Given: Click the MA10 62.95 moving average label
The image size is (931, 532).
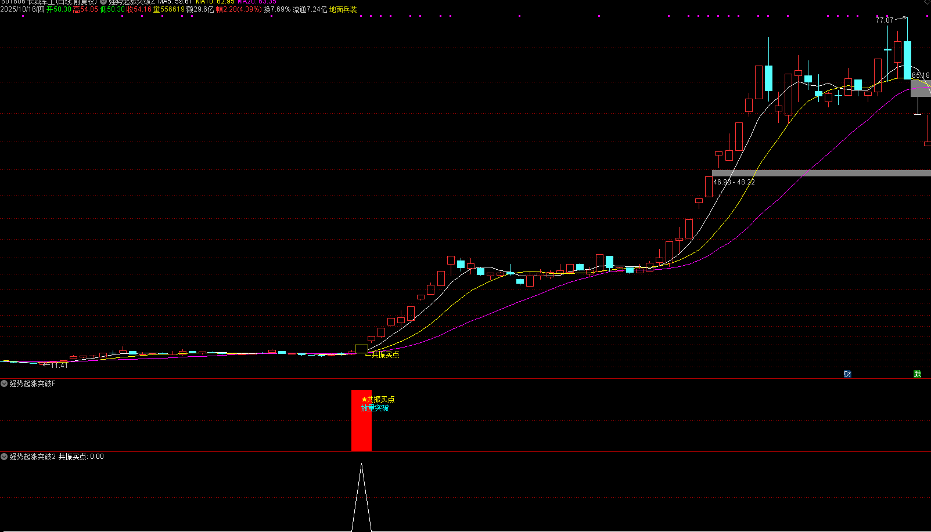Looking at the screenshot, I should [x=215, y=2].
